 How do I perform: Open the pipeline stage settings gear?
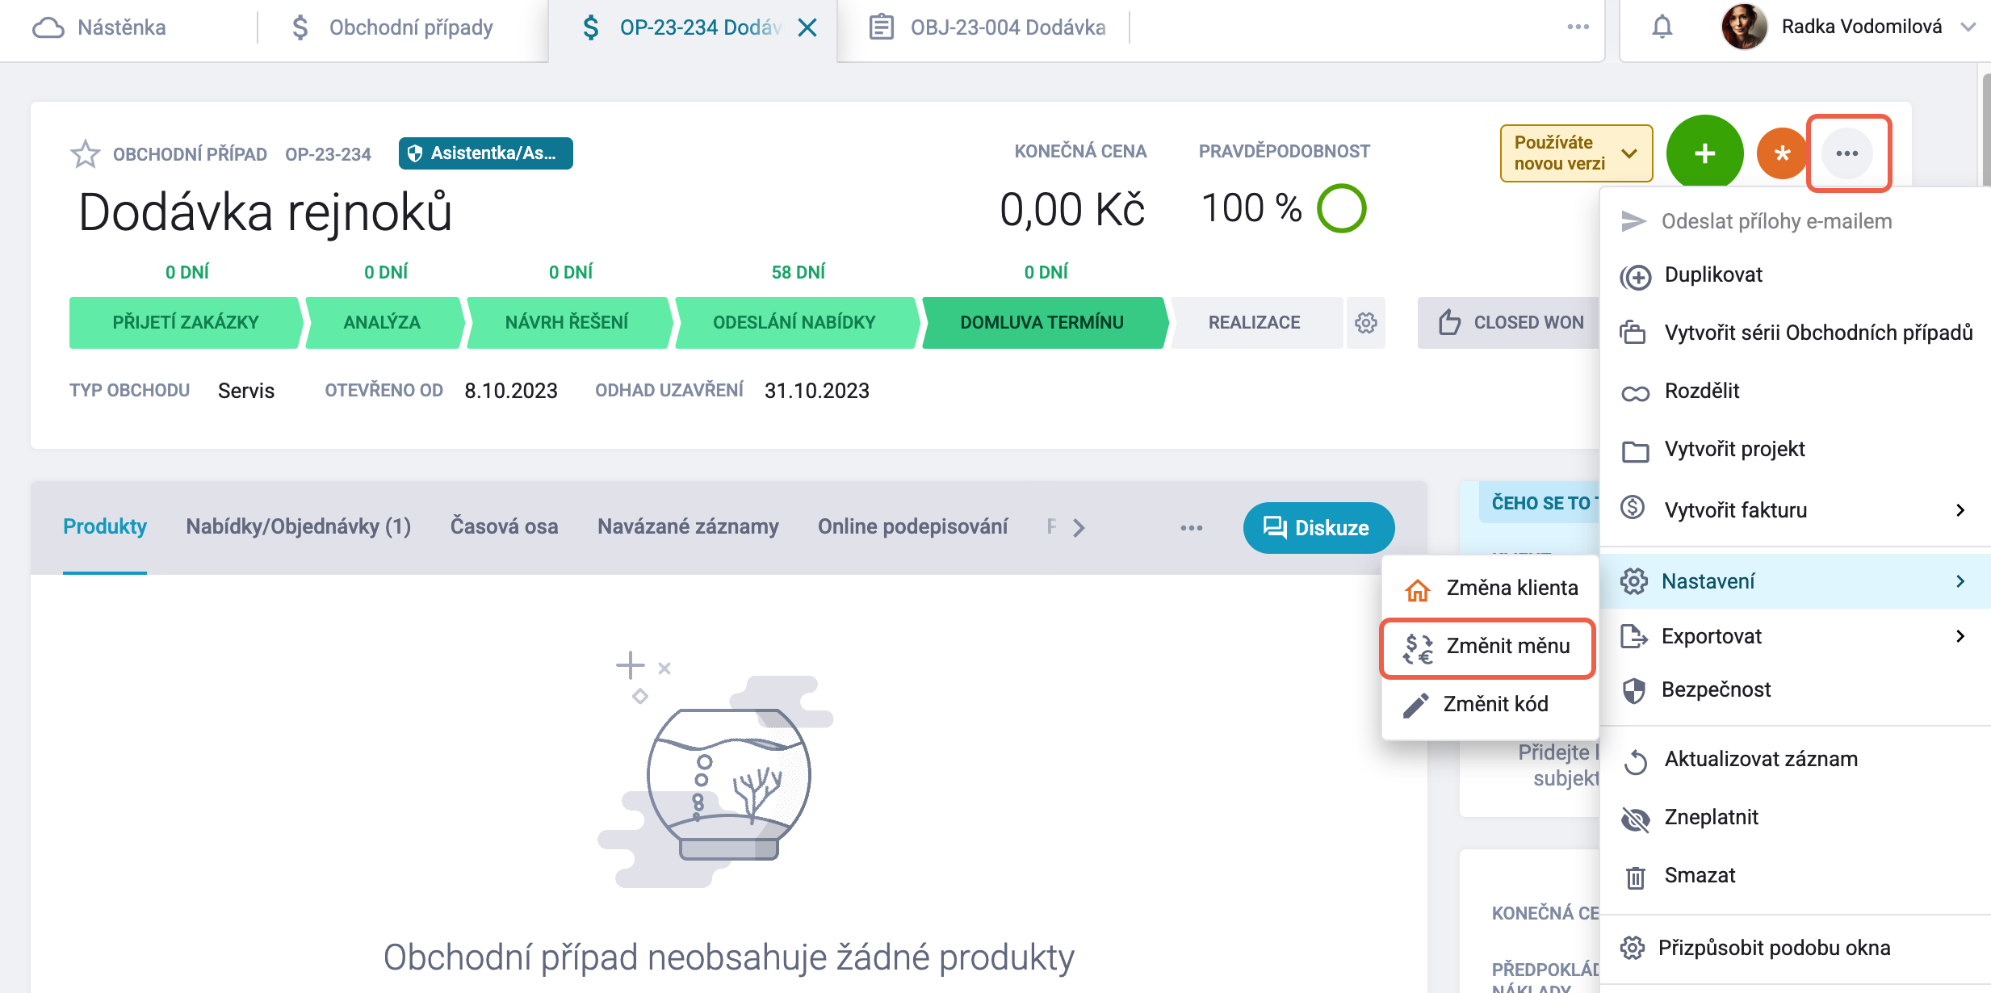point(1365,323)
